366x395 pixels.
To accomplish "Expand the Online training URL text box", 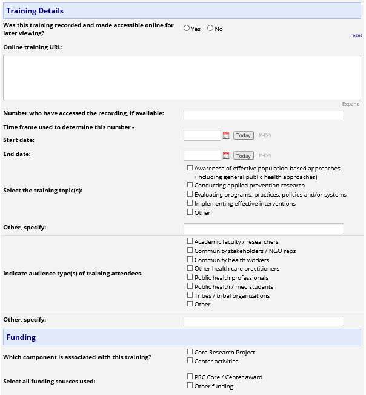I will 351,104.
